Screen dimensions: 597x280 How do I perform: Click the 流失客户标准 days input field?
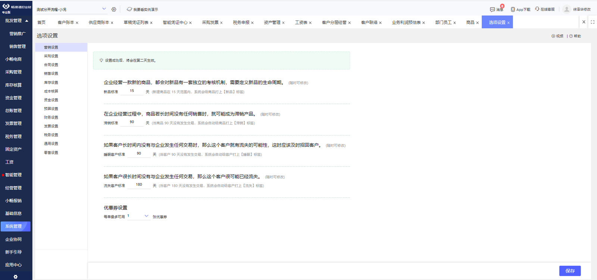pos(139,185)
